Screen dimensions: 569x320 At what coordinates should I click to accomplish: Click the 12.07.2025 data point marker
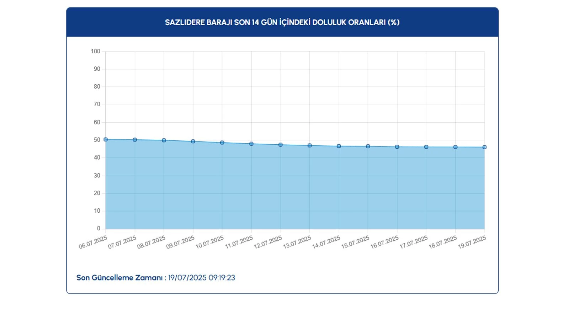point(281,145)
